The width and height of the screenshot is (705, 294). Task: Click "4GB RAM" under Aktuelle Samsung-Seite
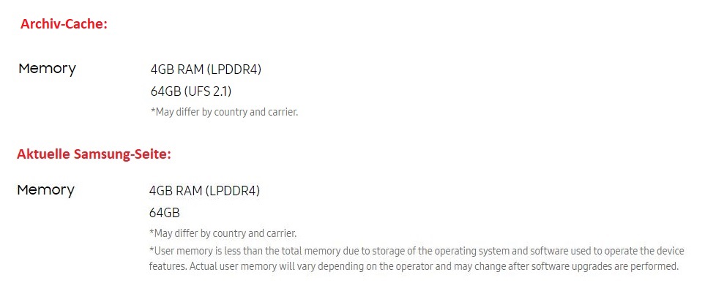pyautogui.click(x=175, y=192)
